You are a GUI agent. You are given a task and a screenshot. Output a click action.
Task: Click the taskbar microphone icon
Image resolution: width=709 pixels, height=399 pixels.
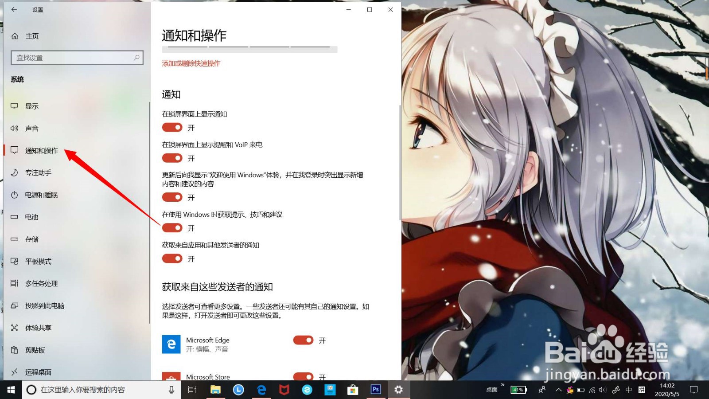[171, 390]
